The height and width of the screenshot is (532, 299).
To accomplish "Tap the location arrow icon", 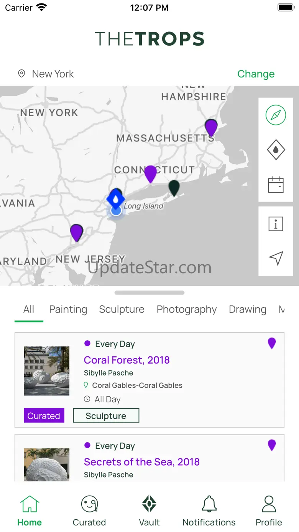I will 276,258.
